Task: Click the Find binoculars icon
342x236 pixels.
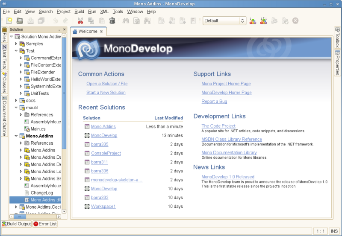Action: coord(126,20)
